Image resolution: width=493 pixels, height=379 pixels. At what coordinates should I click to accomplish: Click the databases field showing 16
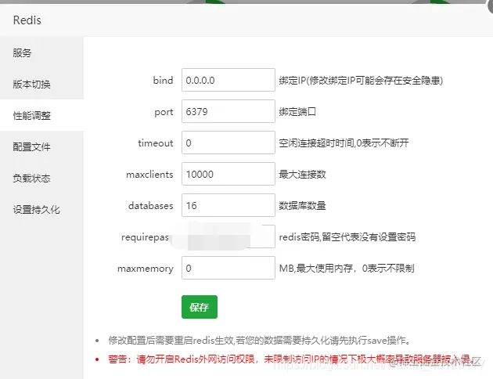pyautogui.click(x=229, y=205)
